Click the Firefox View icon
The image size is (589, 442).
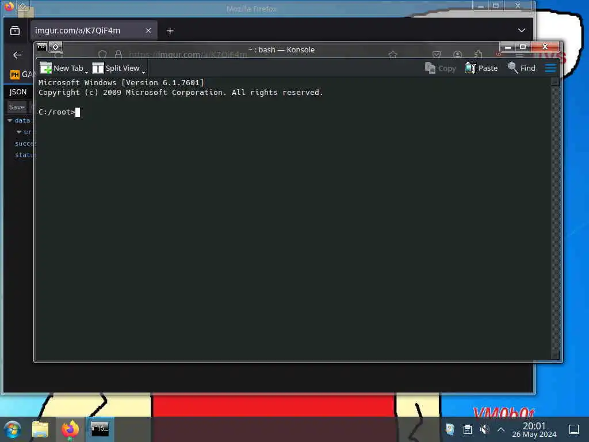(15, 31)
